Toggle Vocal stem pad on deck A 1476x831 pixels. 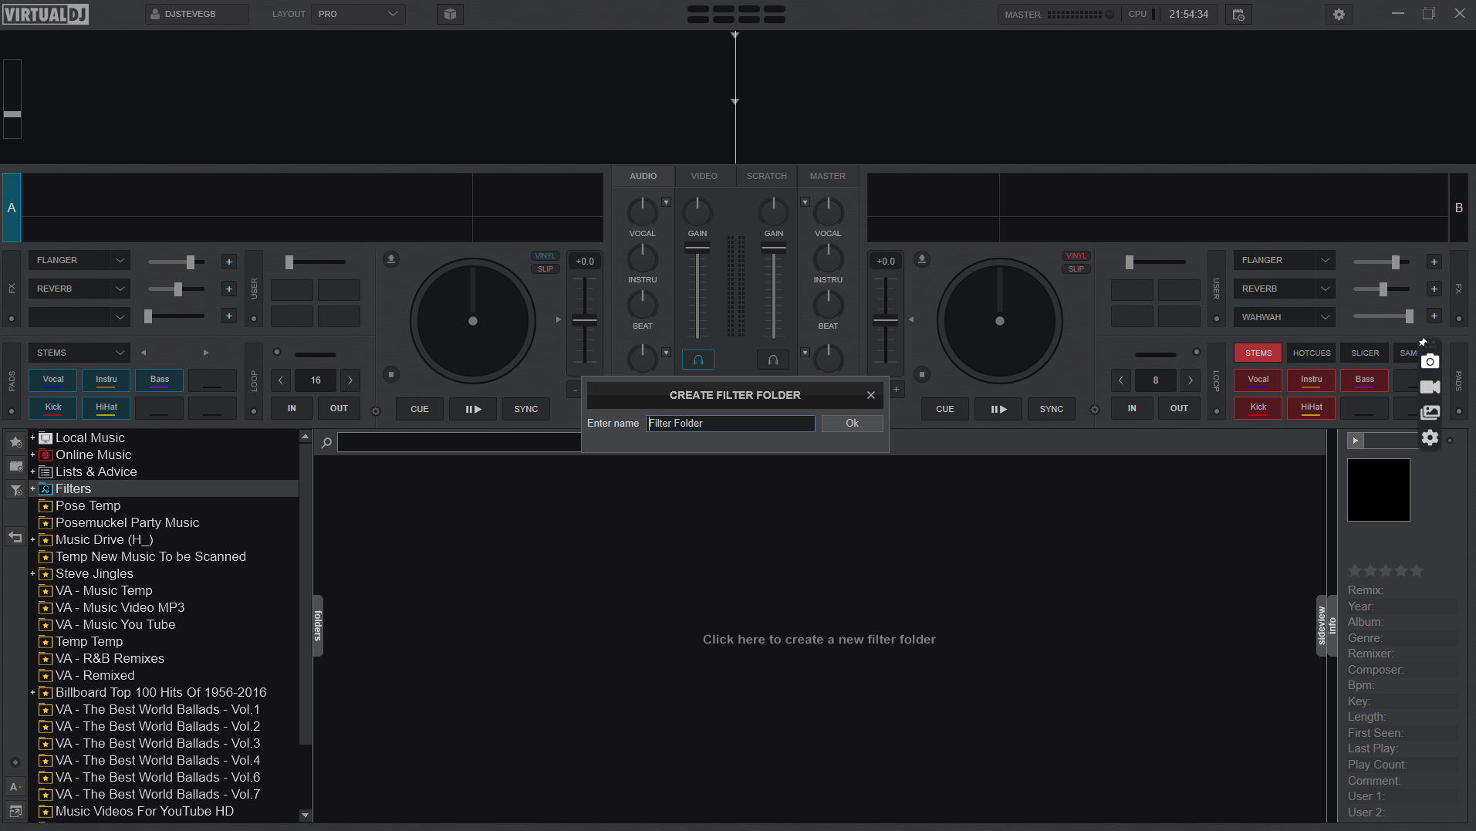click(x=53, y=380)
